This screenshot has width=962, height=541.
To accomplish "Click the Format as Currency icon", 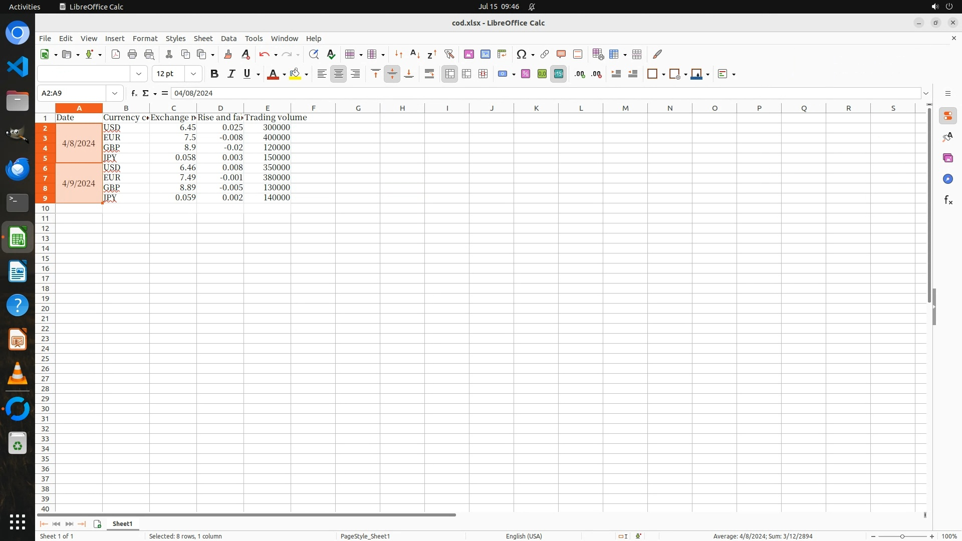I will click(502, 74).
